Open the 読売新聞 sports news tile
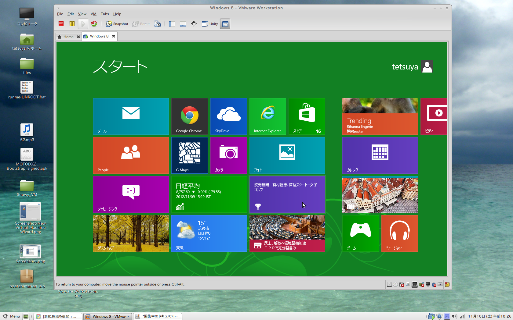The image size is (513, 320). click(x=287, y=194)
